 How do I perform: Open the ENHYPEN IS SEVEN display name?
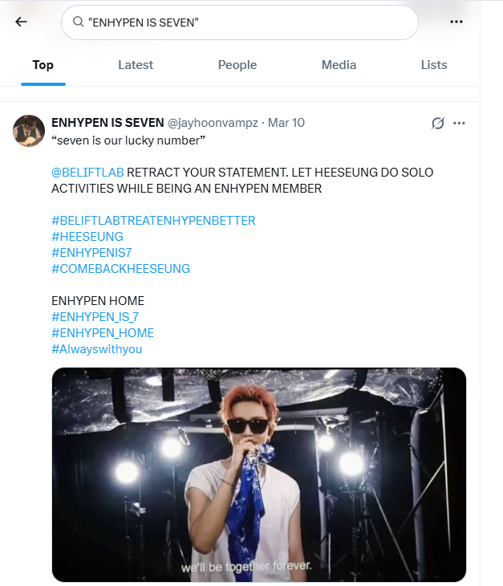point(107,123)
